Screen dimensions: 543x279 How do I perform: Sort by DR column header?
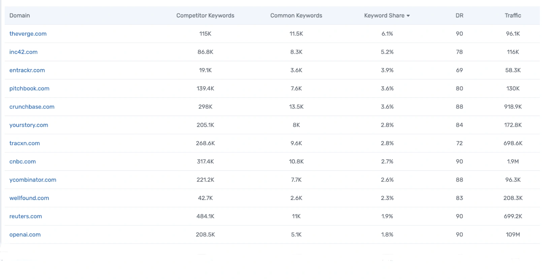[459, 15]
